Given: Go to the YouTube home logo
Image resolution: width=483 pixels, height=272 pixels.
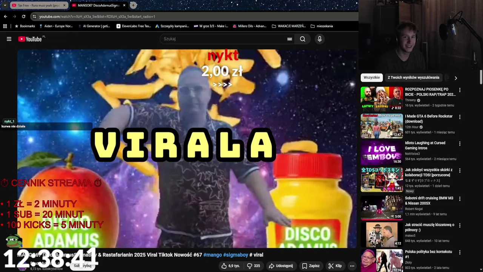Looking at the screenshot, I should point(30,39).
